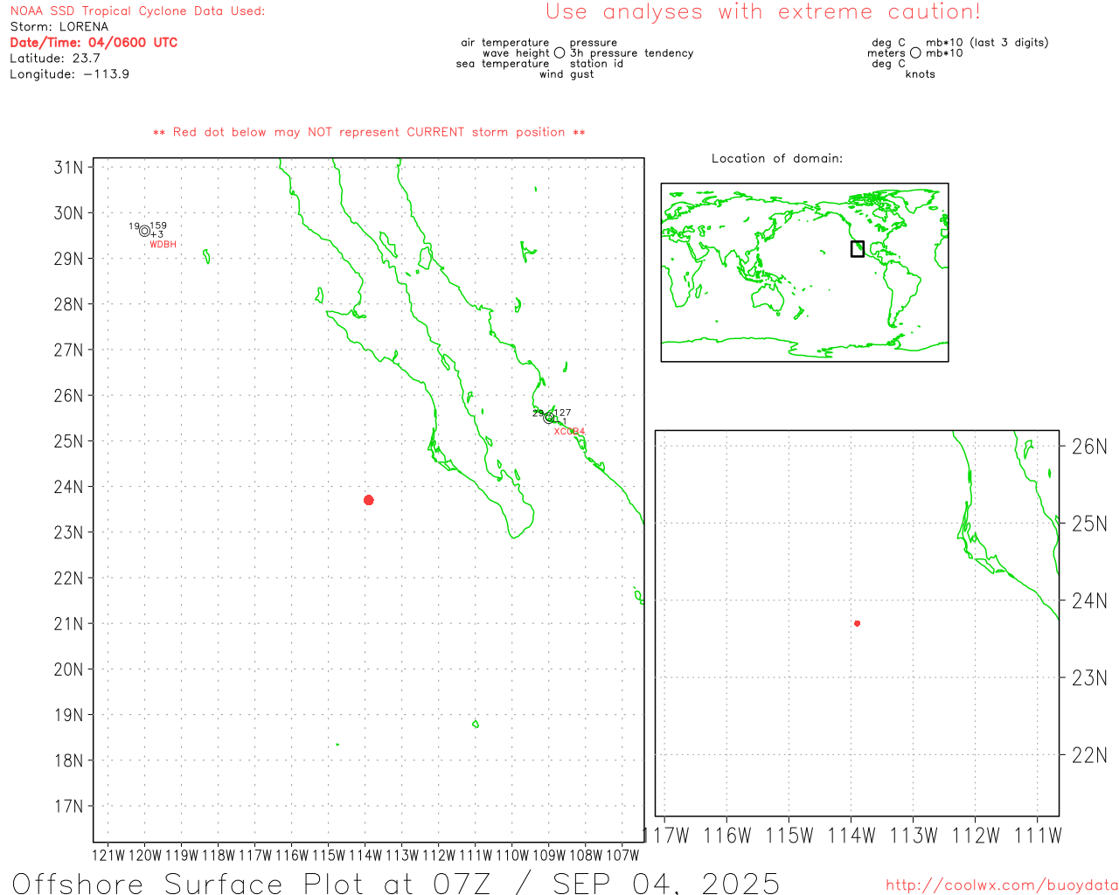Click the 'Location of domain:' label
Screen dimensions: 1119x895
click(x=777, y=158)
